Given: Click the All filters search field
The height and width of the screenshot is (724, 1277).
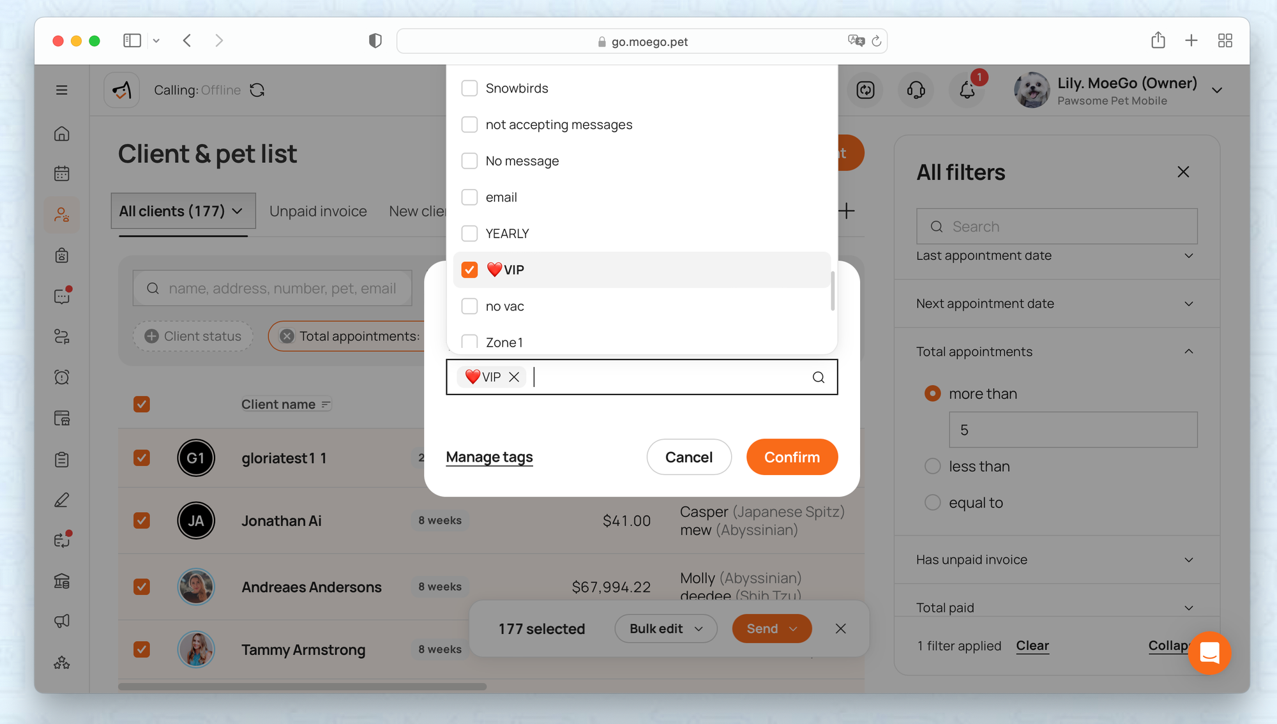Looking at the screenshot, I should [x=1066, y=227].
